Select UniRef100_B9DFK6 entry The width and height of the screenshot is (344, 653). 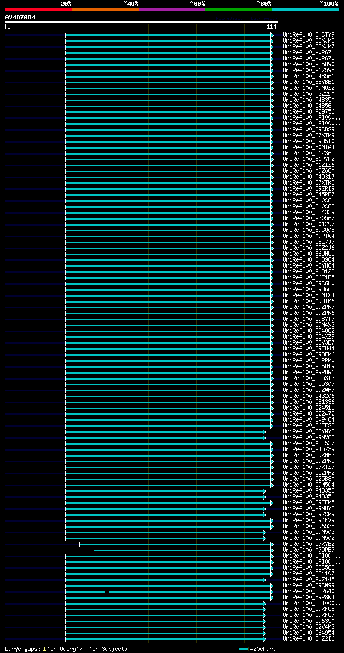309,354
